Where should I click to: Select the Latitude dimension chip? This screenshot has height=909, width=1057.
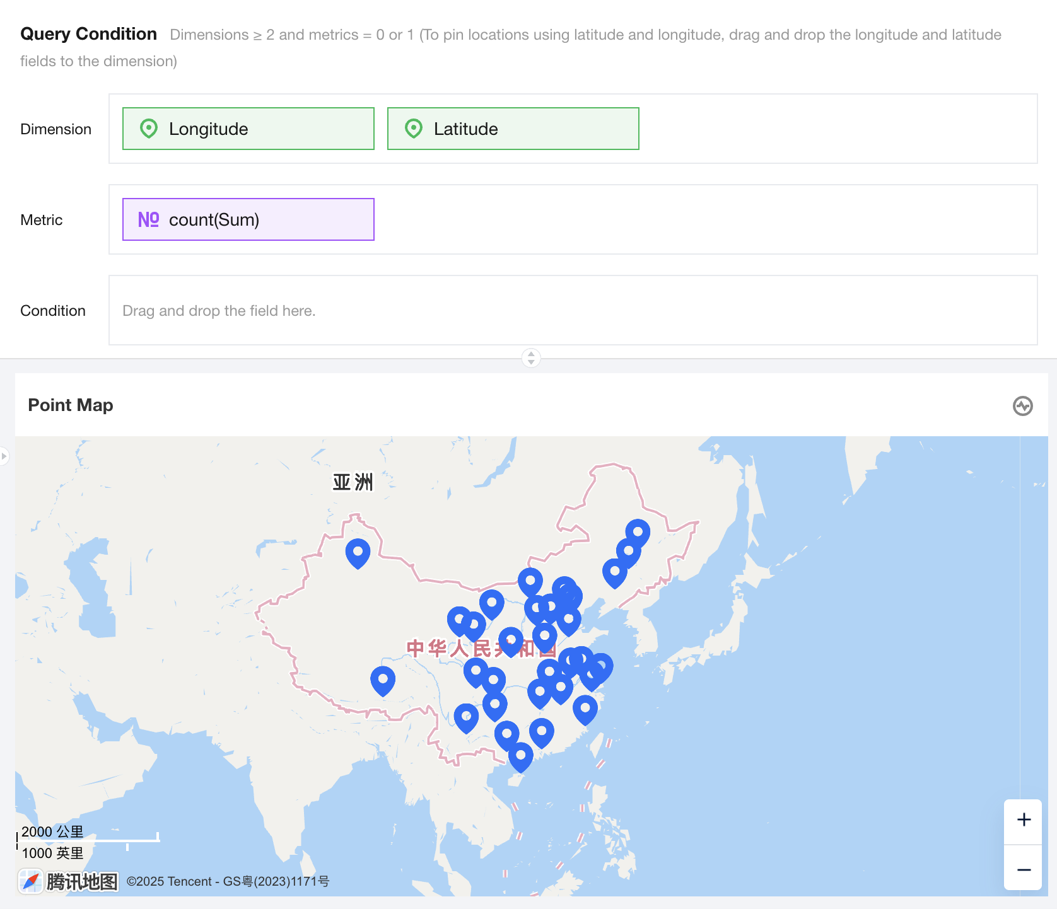point(513,129)
